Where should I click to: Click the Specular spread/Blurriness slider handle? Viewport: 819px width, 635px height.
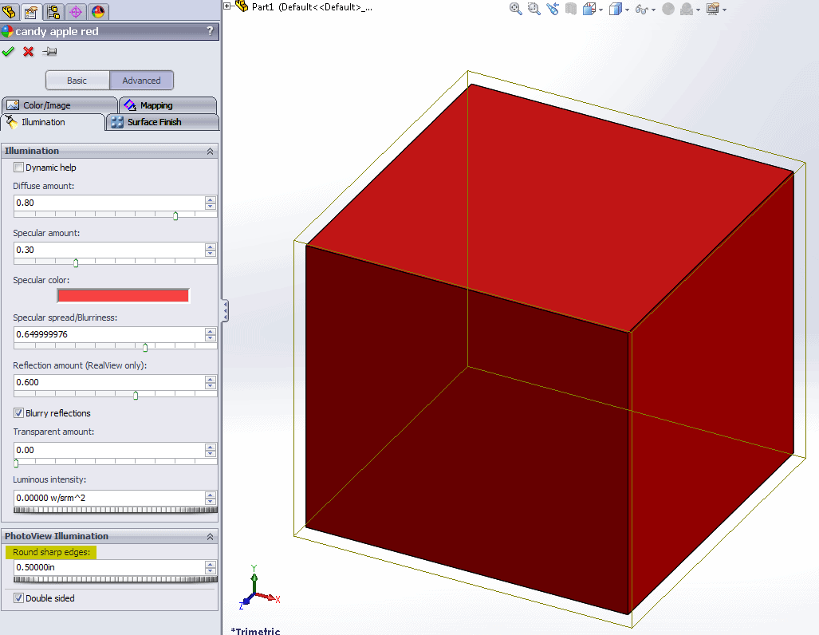pyautogui.click(x=145, y=348)
